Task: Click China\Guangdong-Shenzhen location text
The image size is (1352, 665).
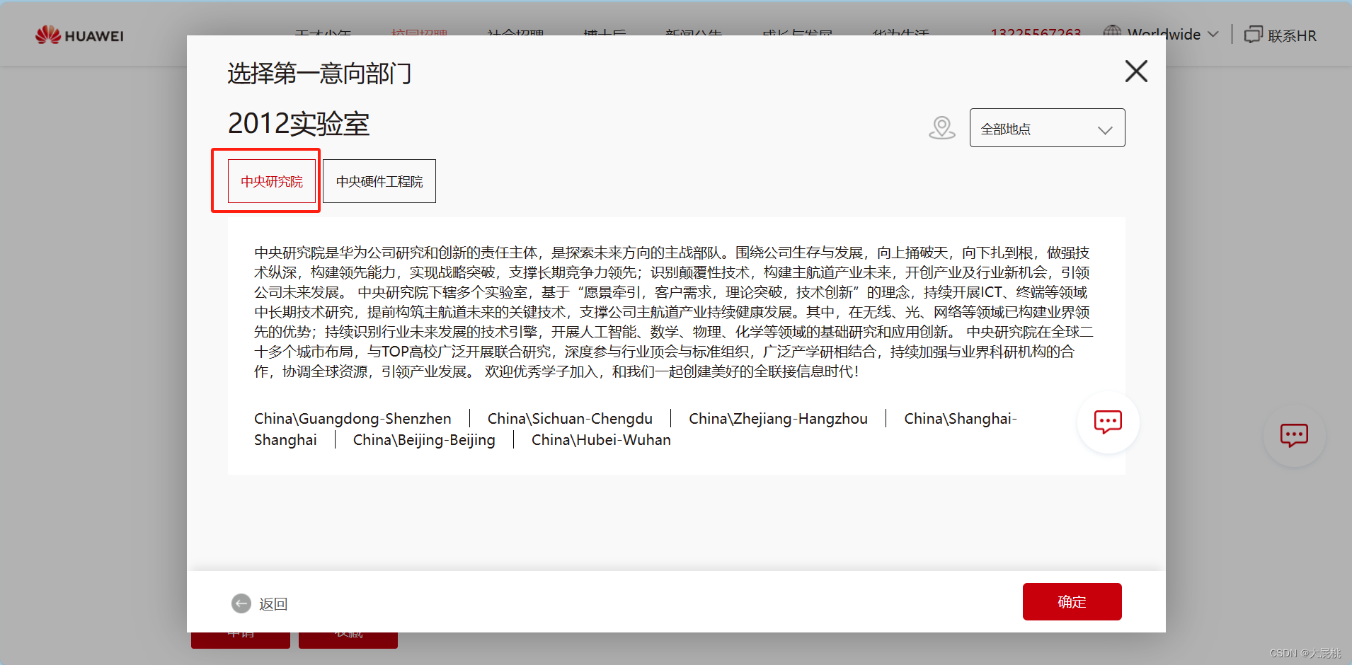Action: [353, 419]
